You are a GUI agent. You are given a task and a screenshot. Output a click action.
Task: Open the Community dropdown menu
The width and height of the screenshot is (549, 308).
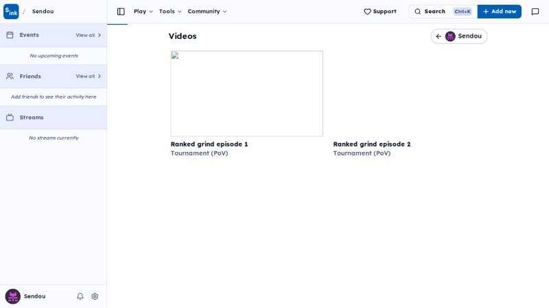tap(207, 11)
